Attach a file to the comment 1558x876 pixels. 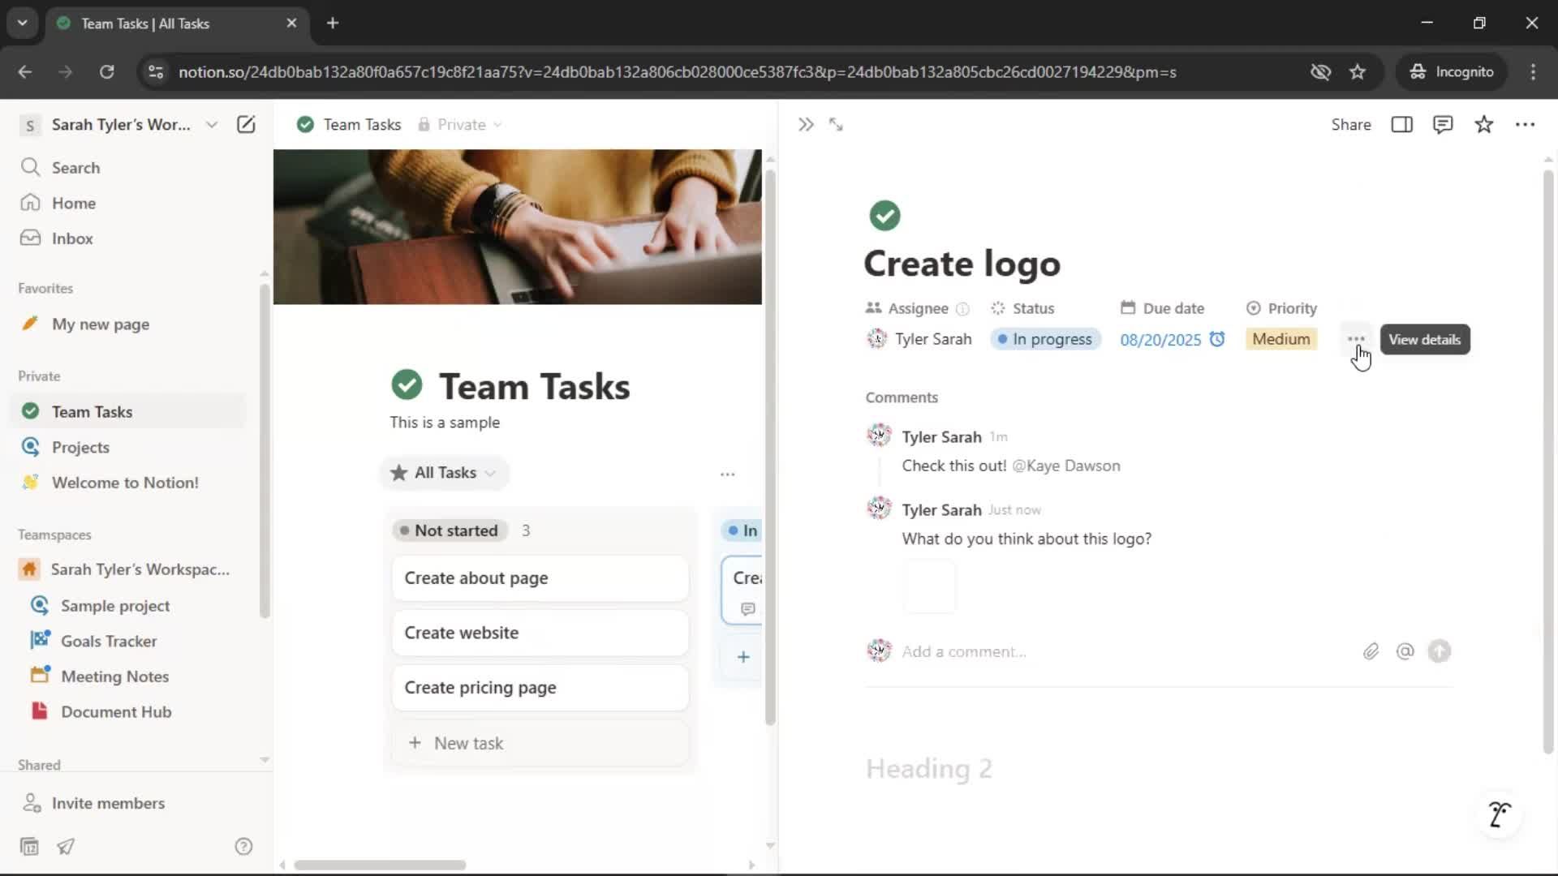(x=1371, y=651)
